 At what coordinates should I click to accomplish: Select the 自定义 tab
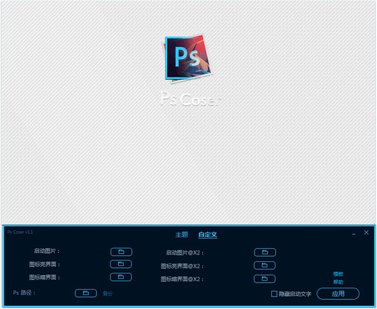[x=207, y=235]
